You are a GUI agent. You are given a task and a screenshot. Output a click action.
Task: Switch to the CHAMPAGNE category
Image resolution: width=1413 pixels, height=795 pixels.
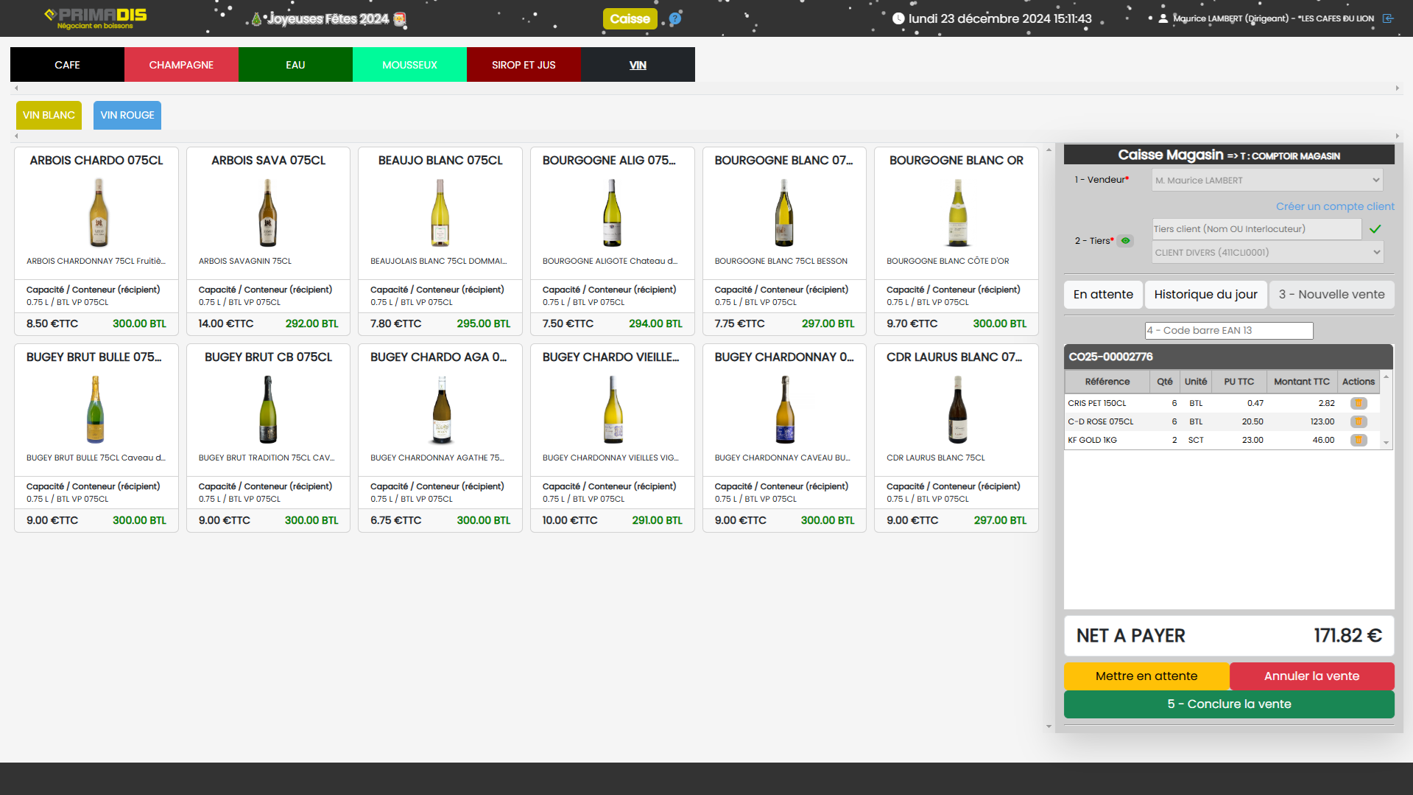[x=181, y=65]
